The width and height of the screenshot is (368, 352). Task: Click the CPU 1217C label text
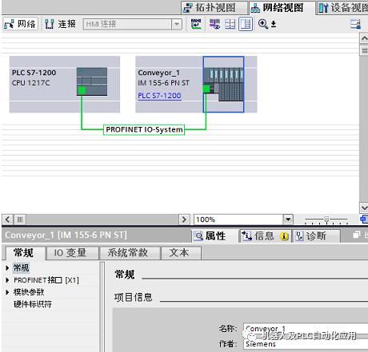coord(30,83)
